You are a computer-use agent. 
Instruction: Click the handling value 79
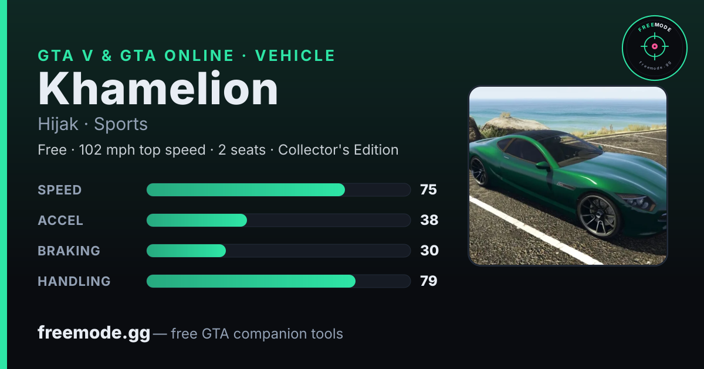pos(429,281)
